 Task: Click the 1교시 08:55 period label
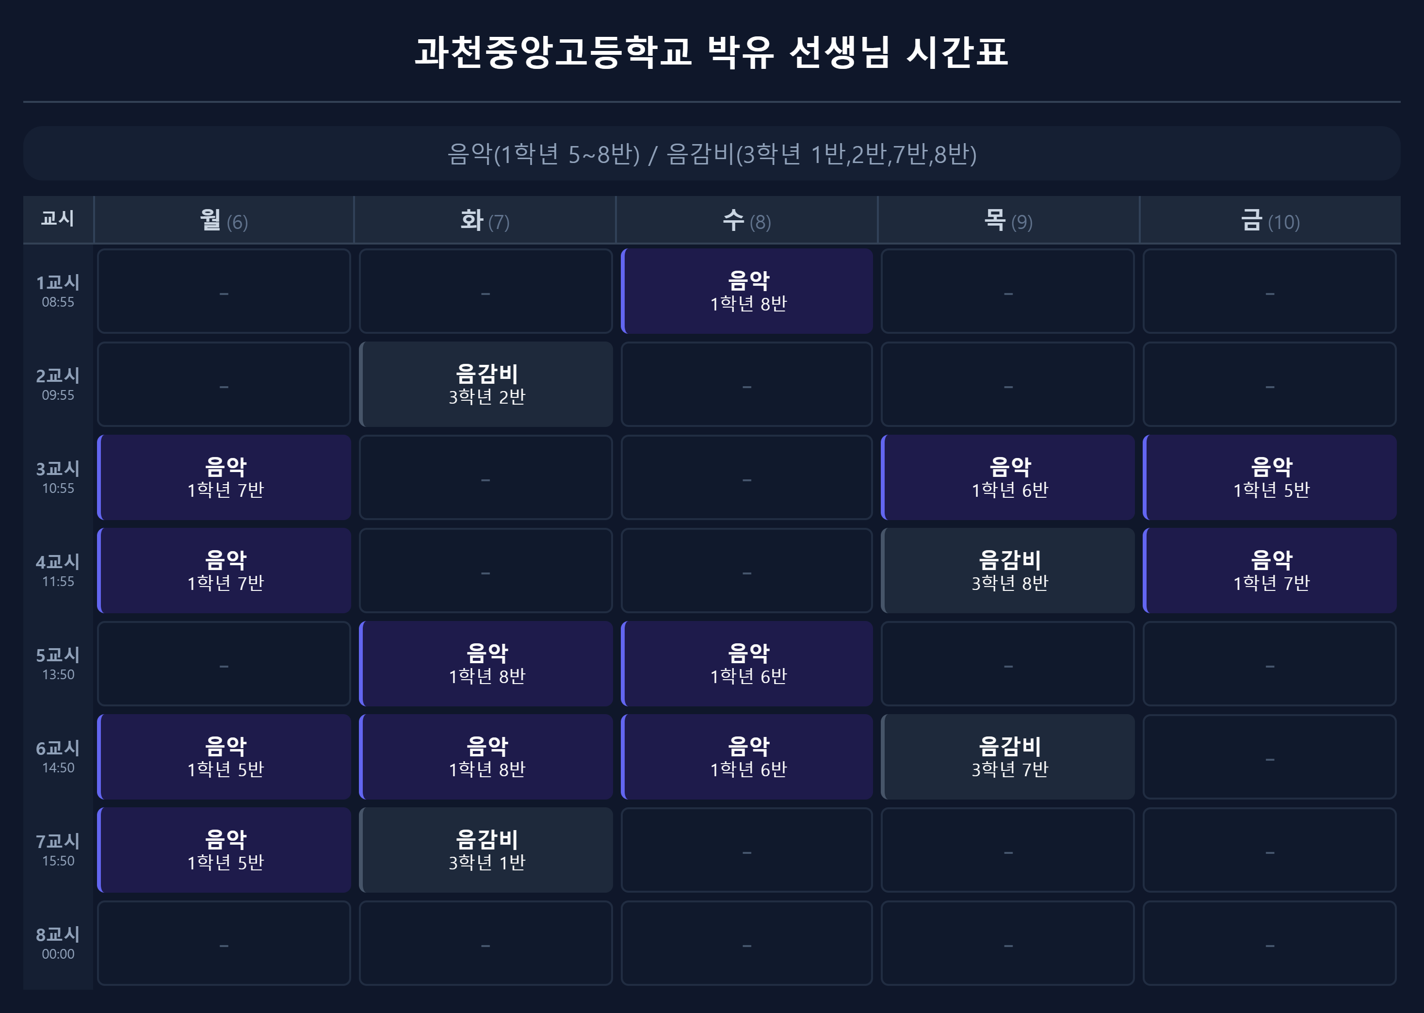pyautogui.click(x=58, y=291)
